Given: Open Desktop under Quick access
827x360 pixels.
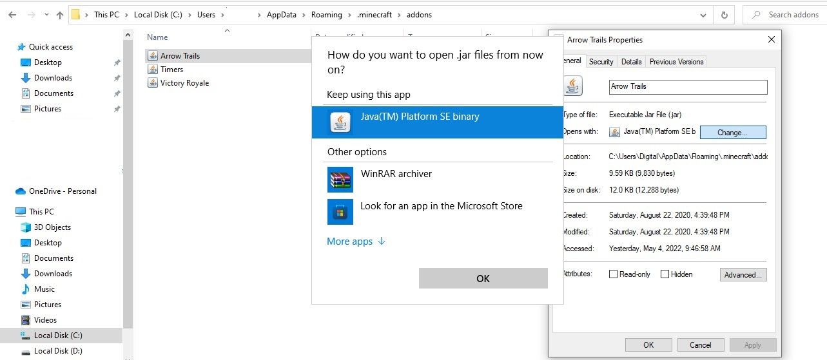Looking at the screenshot, I should [48, 62].
